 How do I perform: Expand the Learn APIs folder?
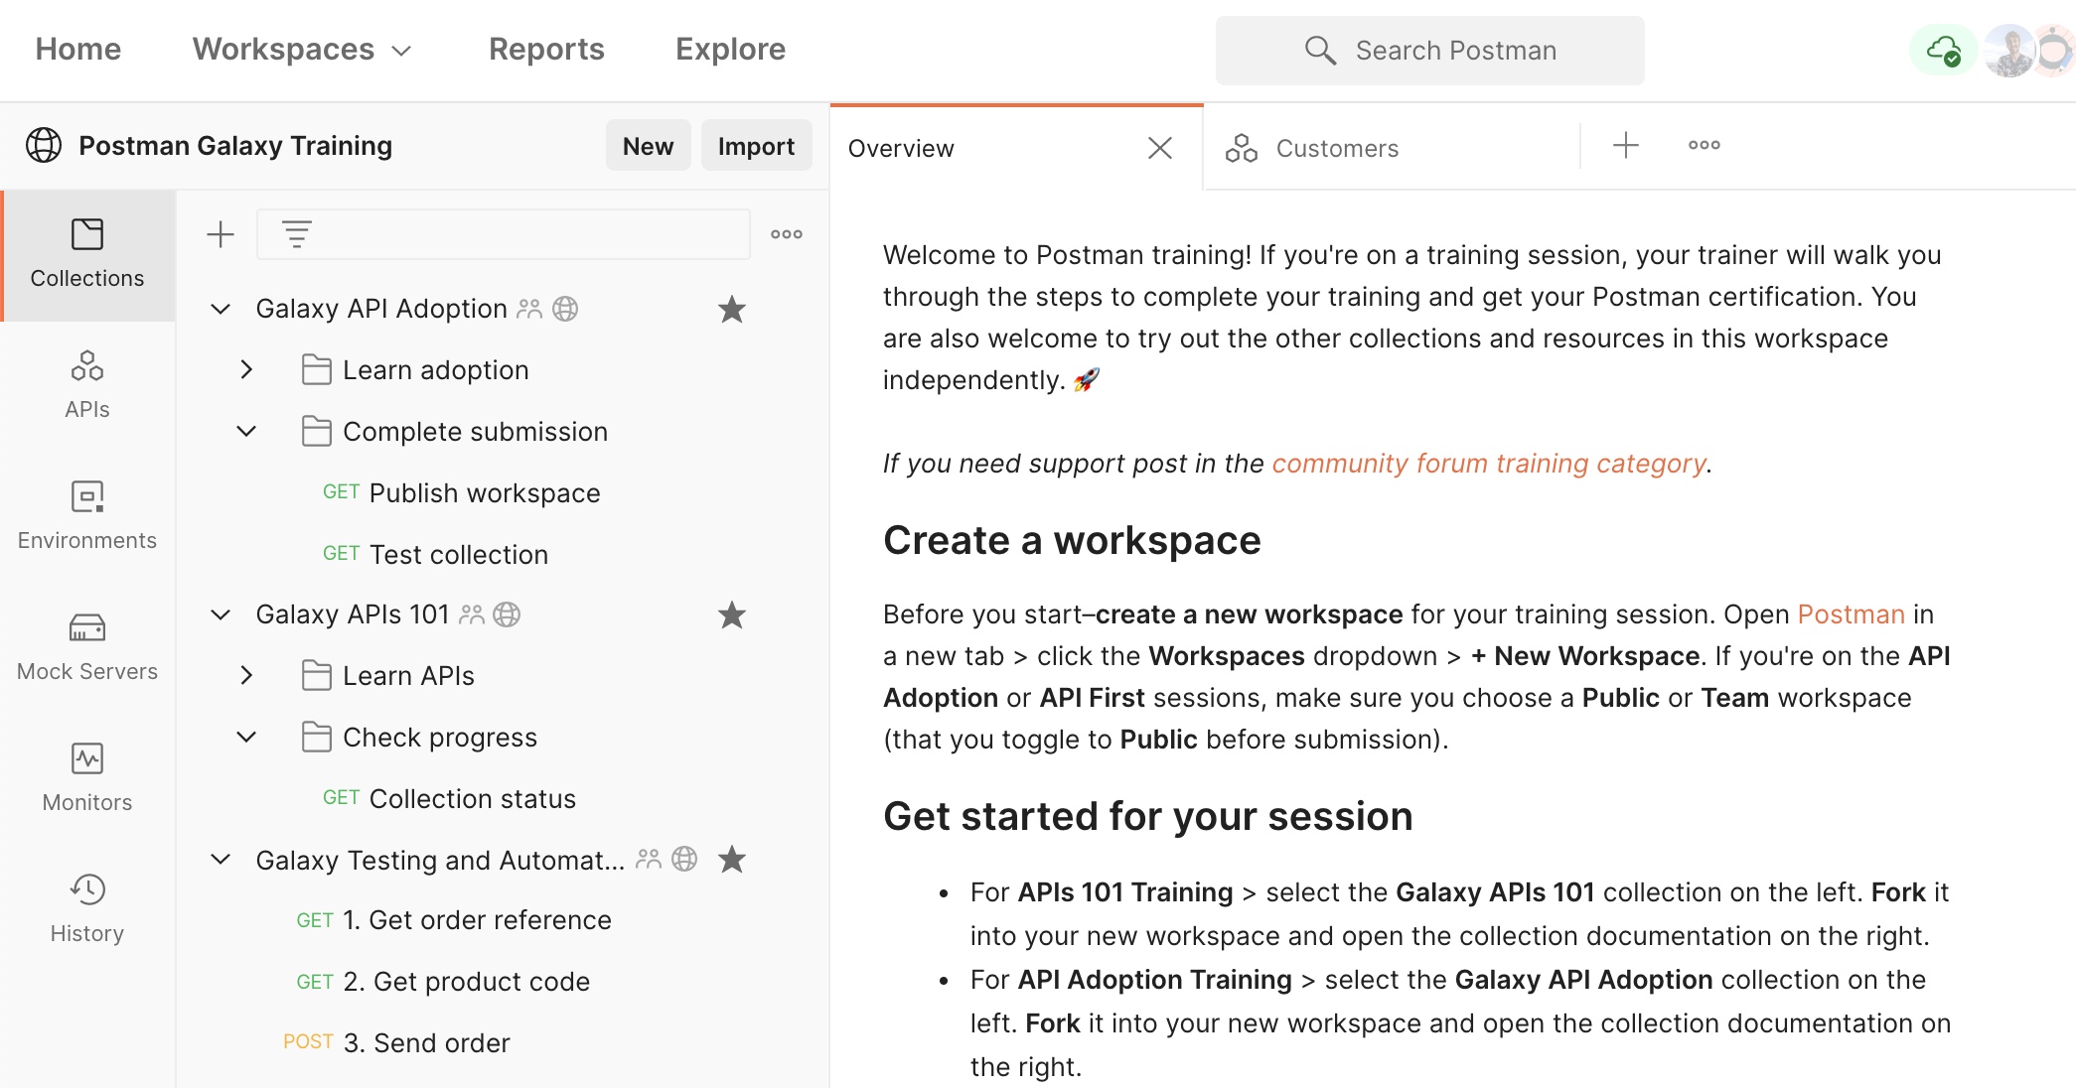246,675
